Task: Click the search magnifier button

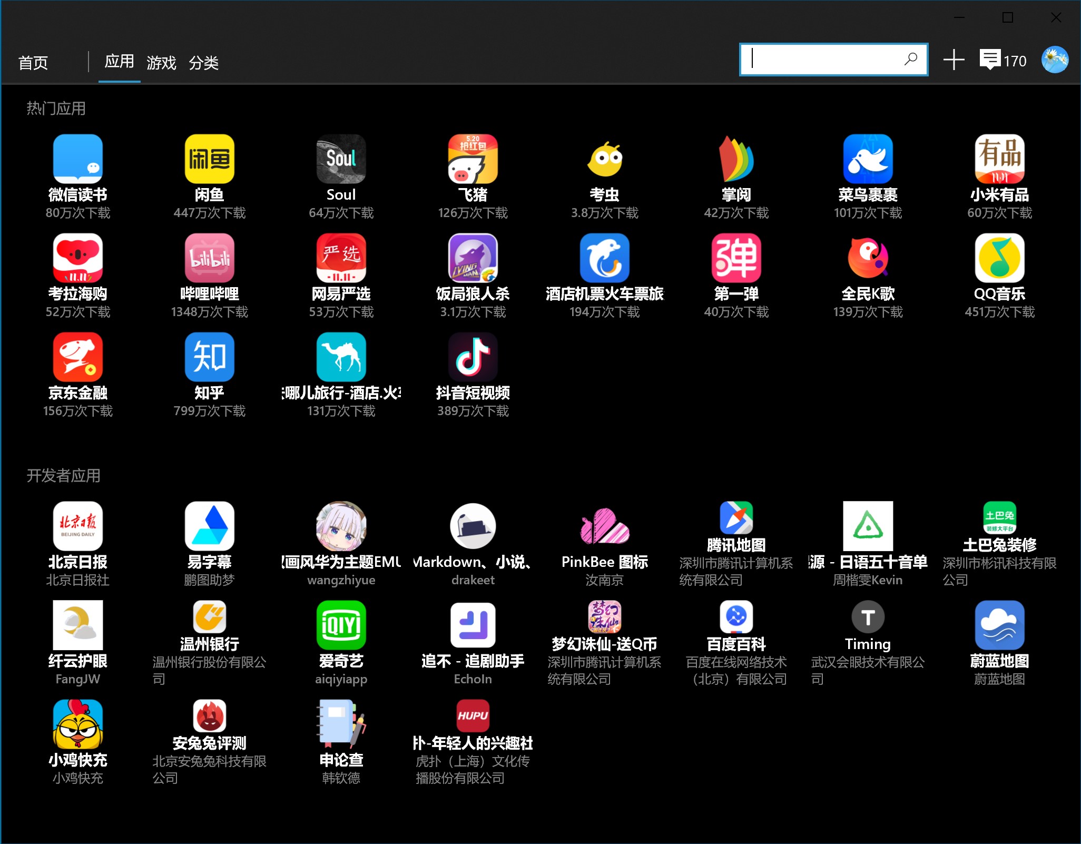Action: click(911, 59)
